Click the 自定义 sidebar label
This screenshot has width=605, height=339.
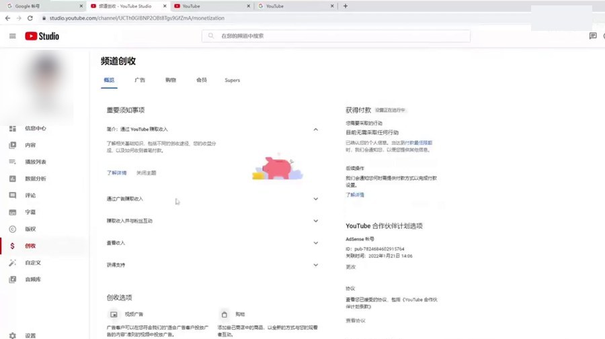pyautogui.click(x=33, y=262)
